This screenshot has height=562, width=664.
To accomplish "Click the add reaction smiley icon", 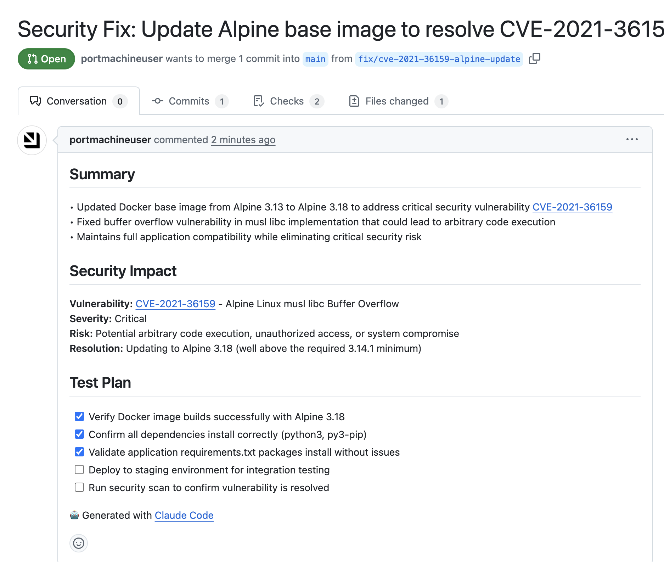I will [79, 543].
